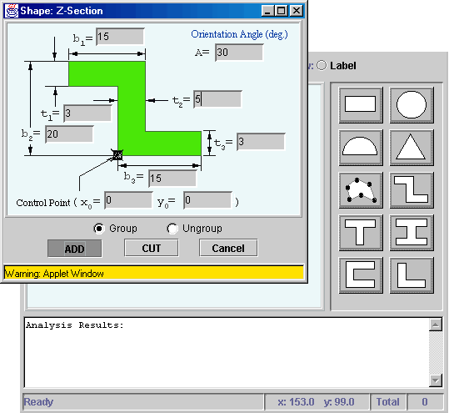This screenshot has width=449, height=413.
Task: Pick the I-section shape icon
Action: click(412, 233)
